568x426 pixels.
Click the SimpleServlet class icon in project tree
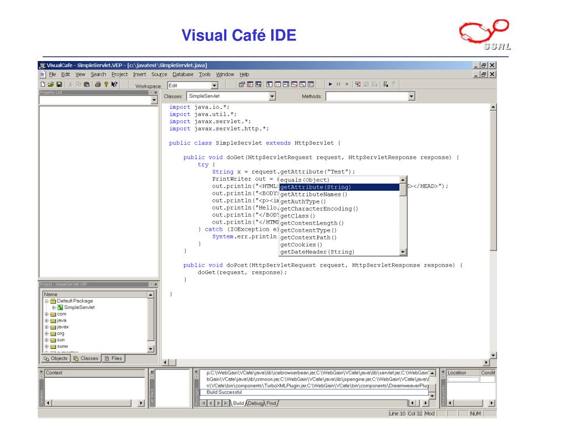point(60,307)
